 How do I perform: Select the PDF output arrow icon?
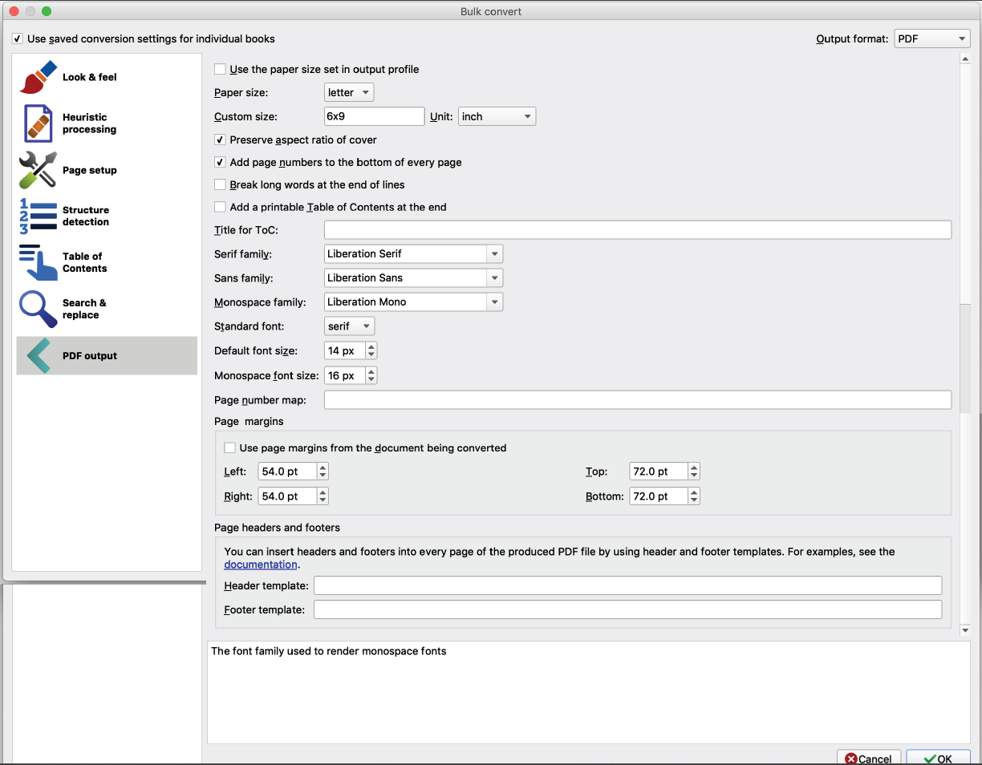click(x=37, y=355)
